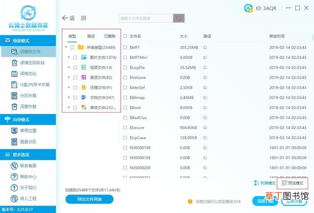Screen dimensions: 314x213
Task: Open 帮助中心 help center
Action: pyautogui.click(x=24, y=177)
